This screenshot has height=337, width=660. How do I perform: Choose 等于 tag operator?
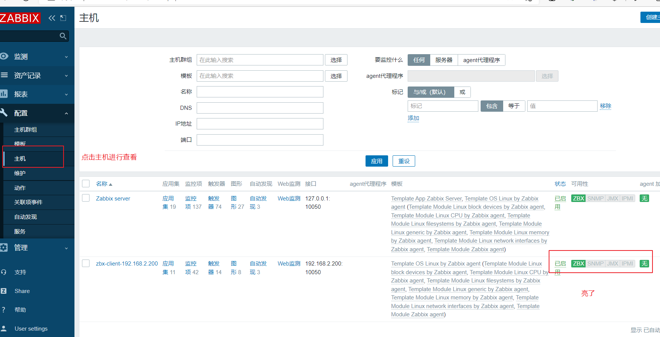coord(514,106)
